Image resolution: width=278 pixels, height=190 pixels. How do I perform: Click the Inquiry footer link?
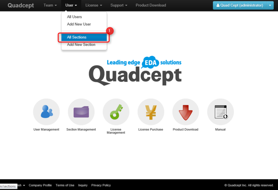(x=83, y=185)
